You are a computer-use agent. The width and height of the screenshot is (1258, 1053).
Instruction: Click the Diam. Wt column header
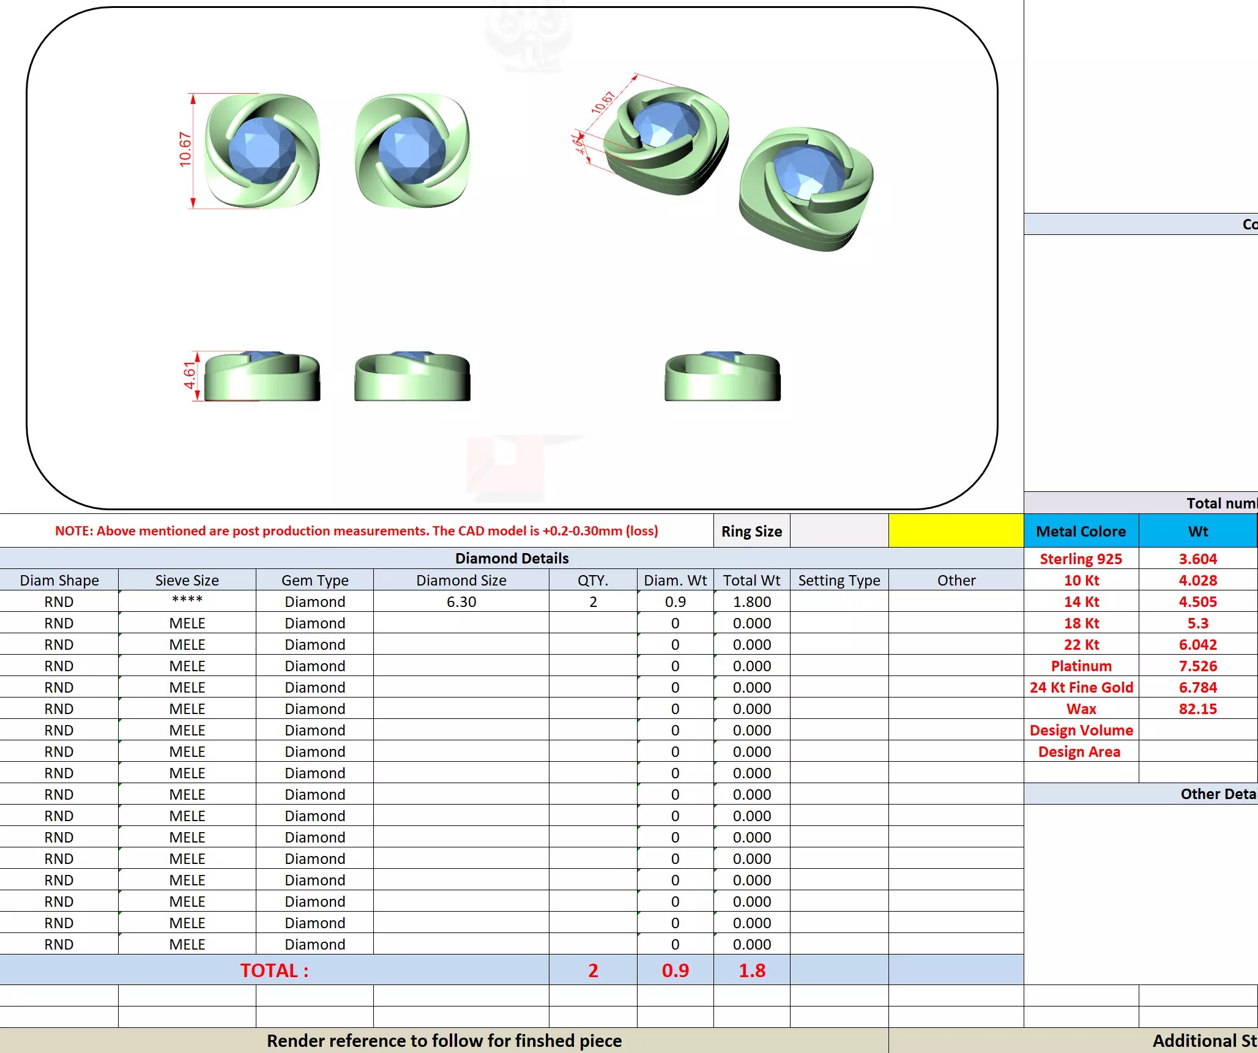pos(676,580)
